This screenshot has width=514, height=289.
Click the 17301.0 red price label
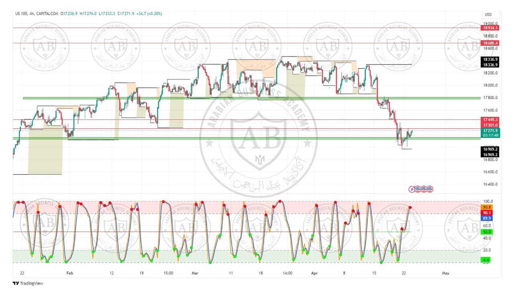(490, 125)
